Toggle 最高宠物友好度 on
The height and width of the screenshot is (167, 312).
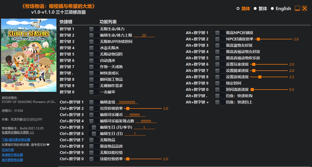coord(220,45)
